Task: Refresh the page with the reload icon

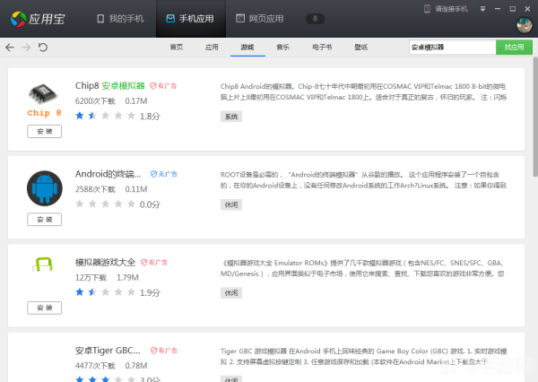Action: (x=43, y=47)
